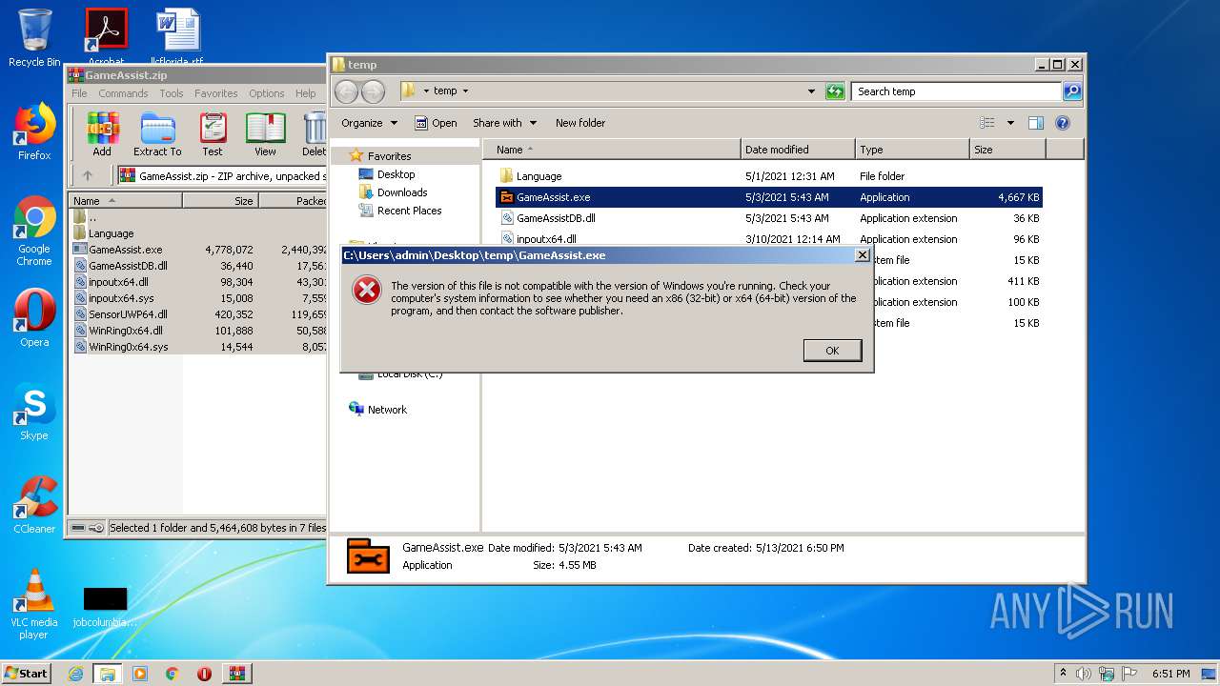Click the volume tray icon

click(x=1085, y=674)
